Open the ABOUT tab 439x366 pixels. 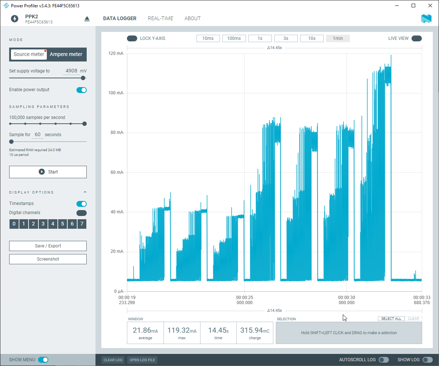tap(192, 18)
